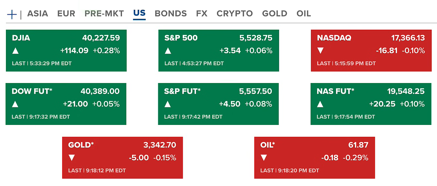The height and width of the screenshot is (186, 437).
Task: Click the S&P 500 up triangle
Action: [x=168, y=51]
